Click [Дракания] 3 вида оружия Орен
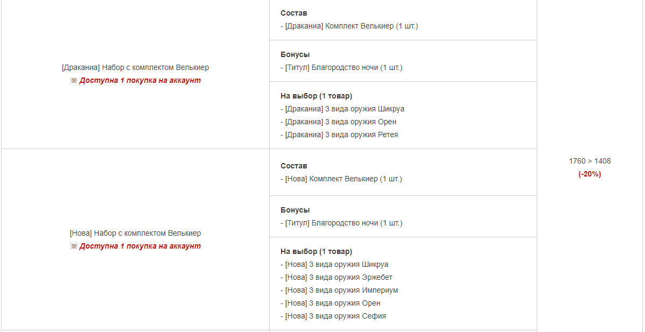This screenshot has height=332, width=645. [339, 122]
